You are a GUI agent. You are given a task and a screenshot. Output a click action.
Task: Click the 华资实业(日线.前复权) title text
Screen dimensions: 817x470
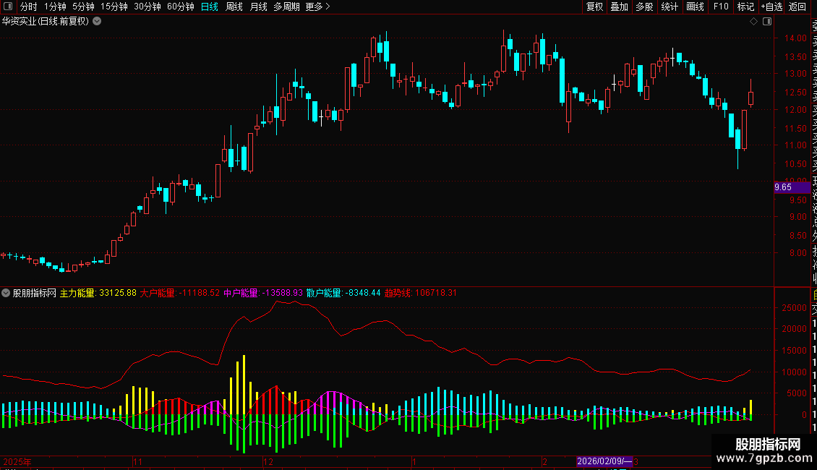click(x=46, y=22)
